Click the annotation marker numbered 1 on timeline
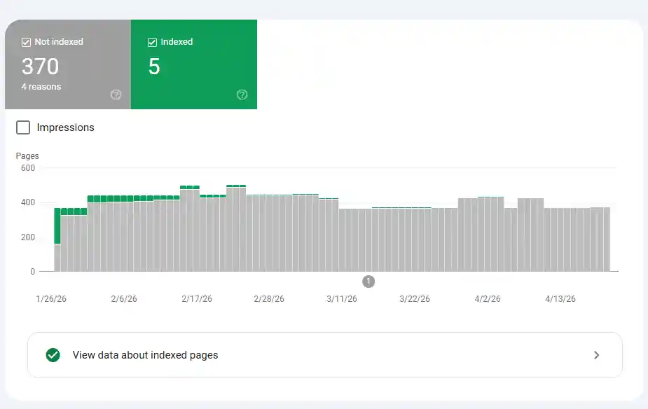648x409 pixels. pos(368,282)
